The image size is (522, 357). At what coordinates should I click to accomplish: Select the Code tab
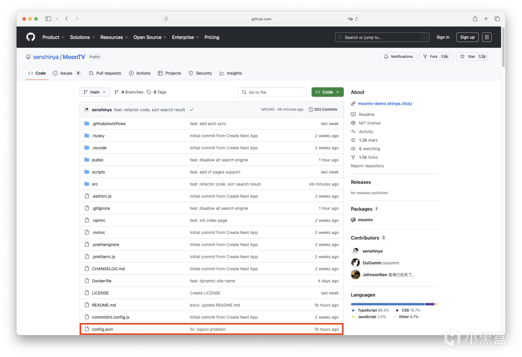[x=37, y=73]
